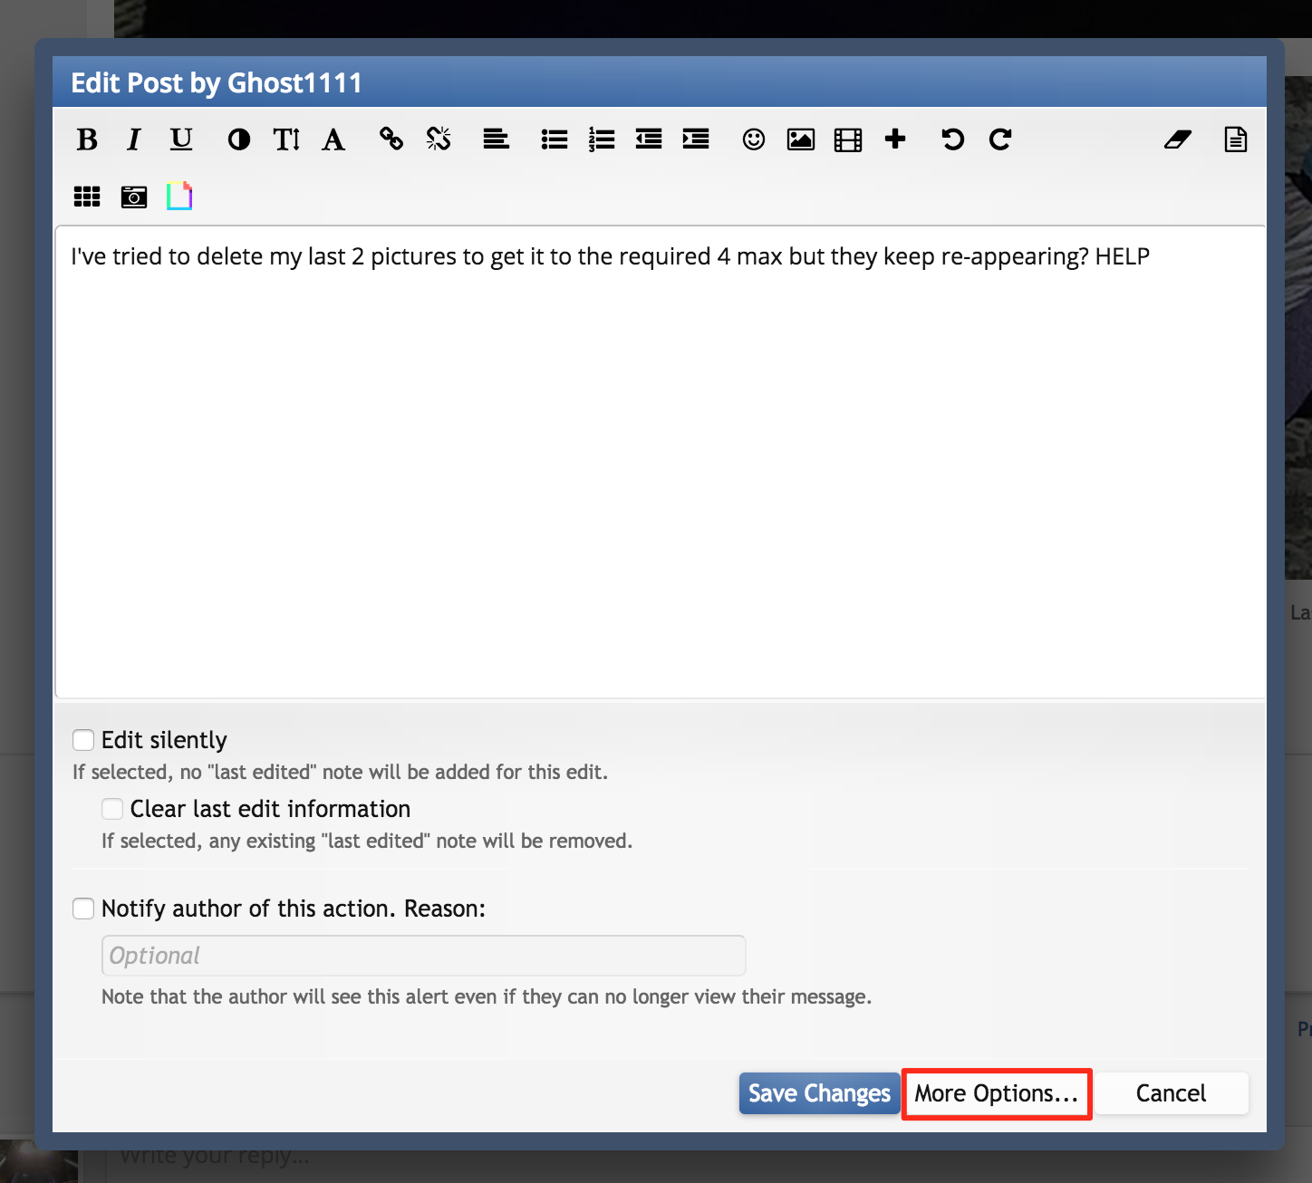Toggle bold formatting in the editor

87,139
